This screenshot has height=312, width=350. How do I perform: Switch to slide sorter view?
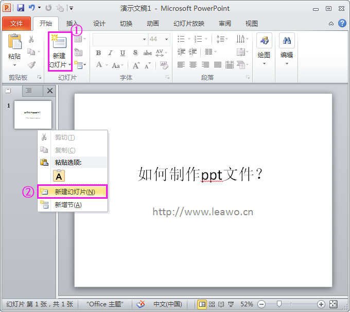coord(212,304)
